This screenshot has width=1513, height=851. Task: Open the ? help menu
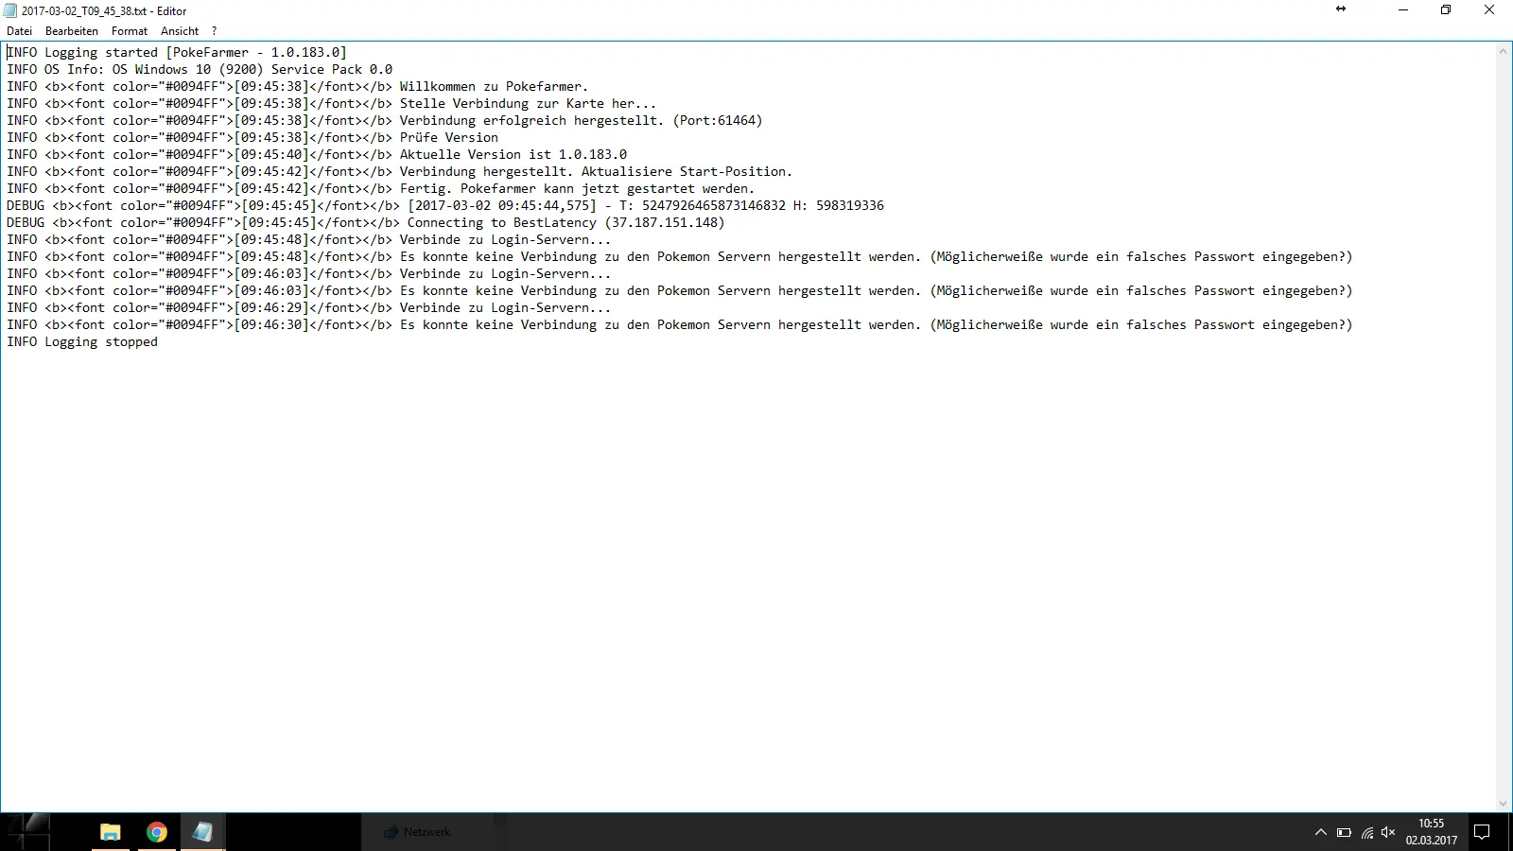(x=215, y=31)
